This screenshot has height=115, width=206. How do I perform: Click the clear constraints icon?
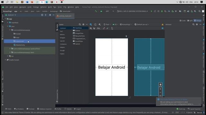[104, 28]
